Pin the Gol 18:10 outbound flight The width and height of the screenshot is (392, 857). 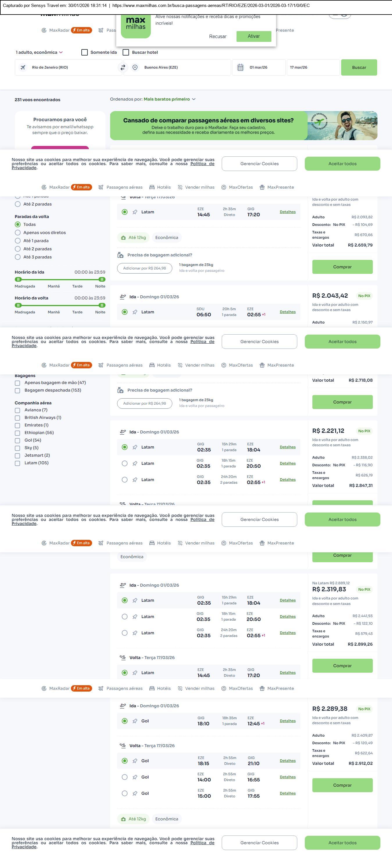[135, 721]
